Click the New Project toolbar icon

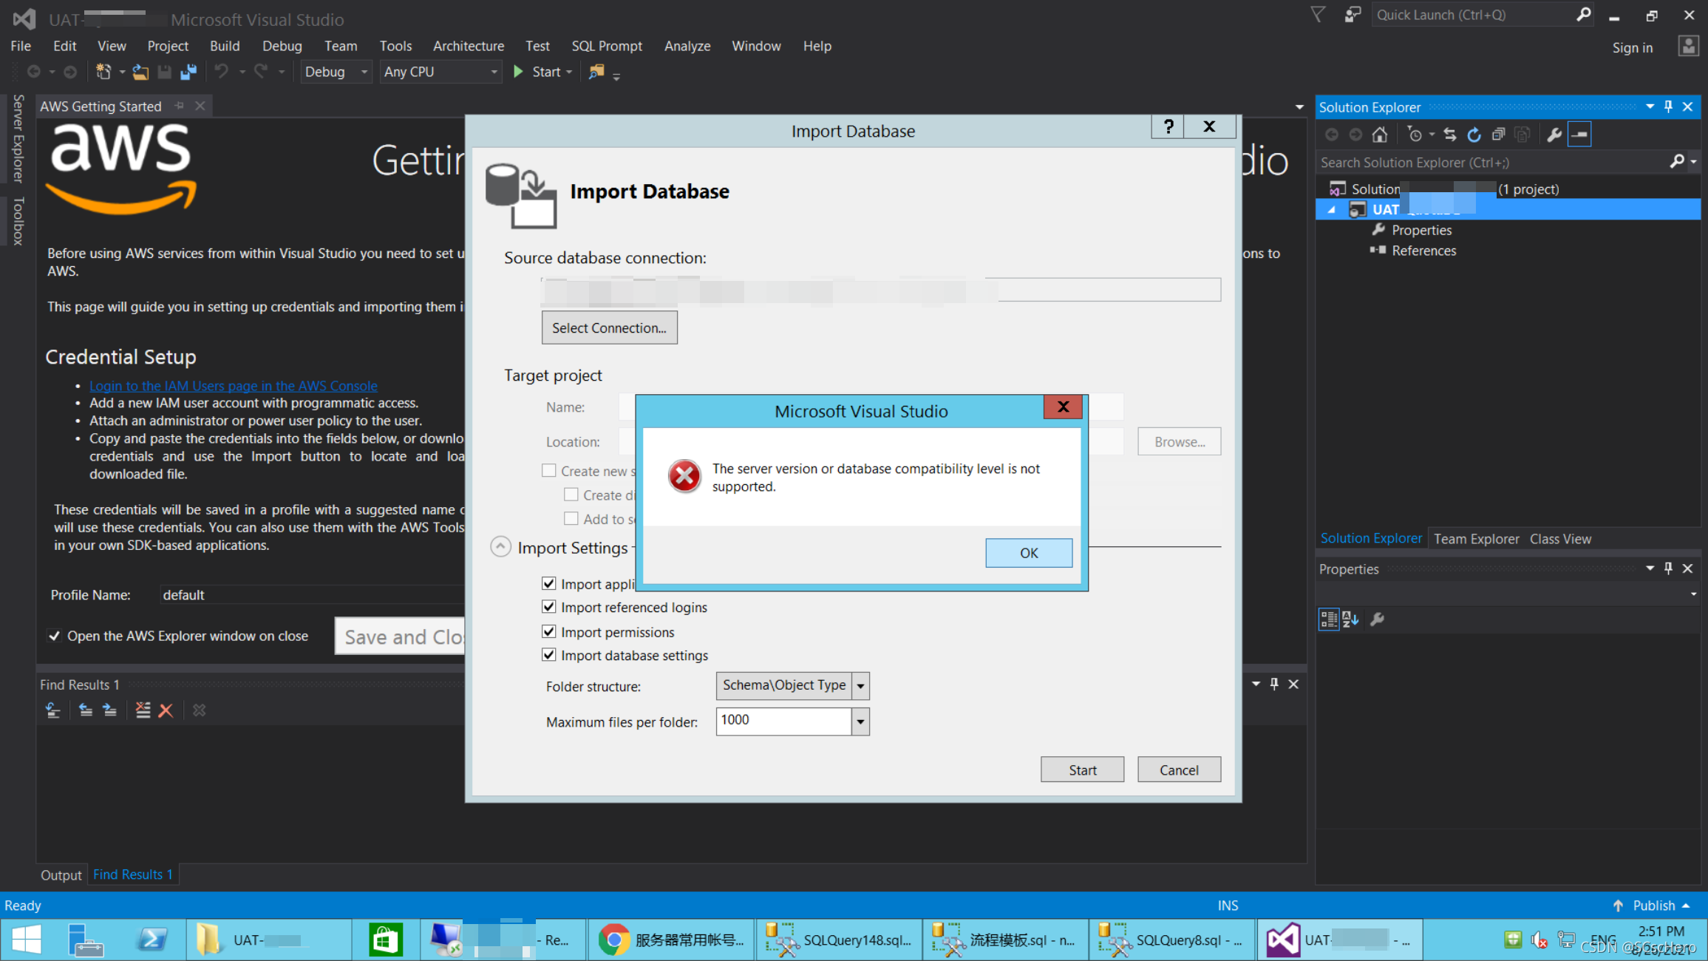103,72
